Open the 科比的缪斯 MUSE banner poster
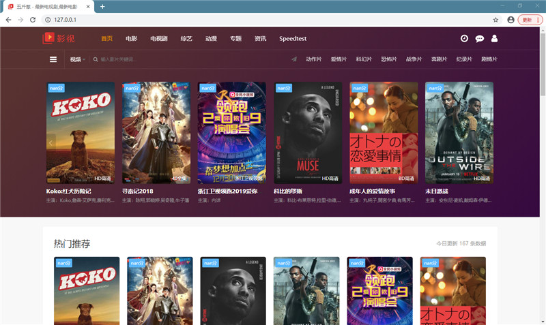546x325 pixels. click(308, 133)
